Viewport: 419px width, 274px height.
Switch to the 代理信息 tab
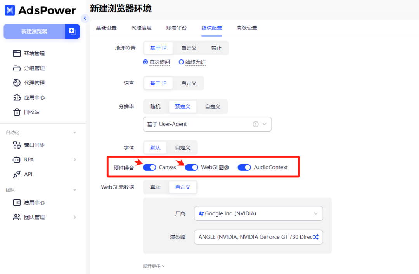[x=141, y=28]
